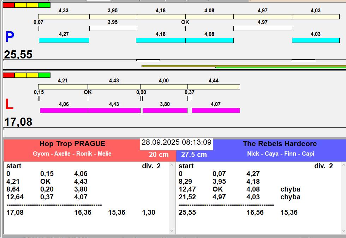
Task: Click the 0,15 start marker in lane L
Action: tap(39, 99)
